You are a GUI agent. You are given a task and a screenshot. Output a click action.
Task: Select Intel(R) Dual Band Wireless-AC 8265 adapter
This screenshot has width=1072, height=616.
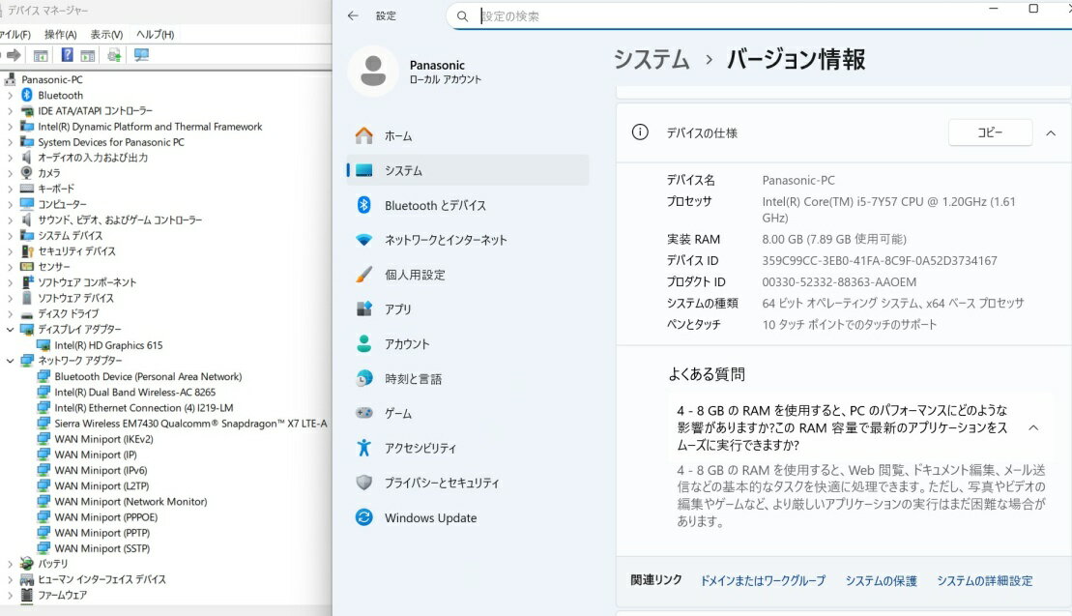click(x=134, y=393)
